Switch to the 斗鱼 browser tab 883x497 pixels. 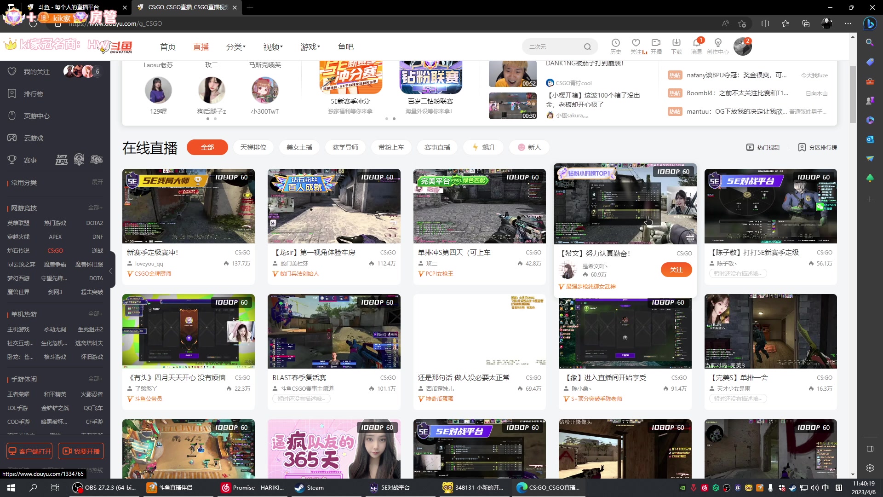click(76, 7)
